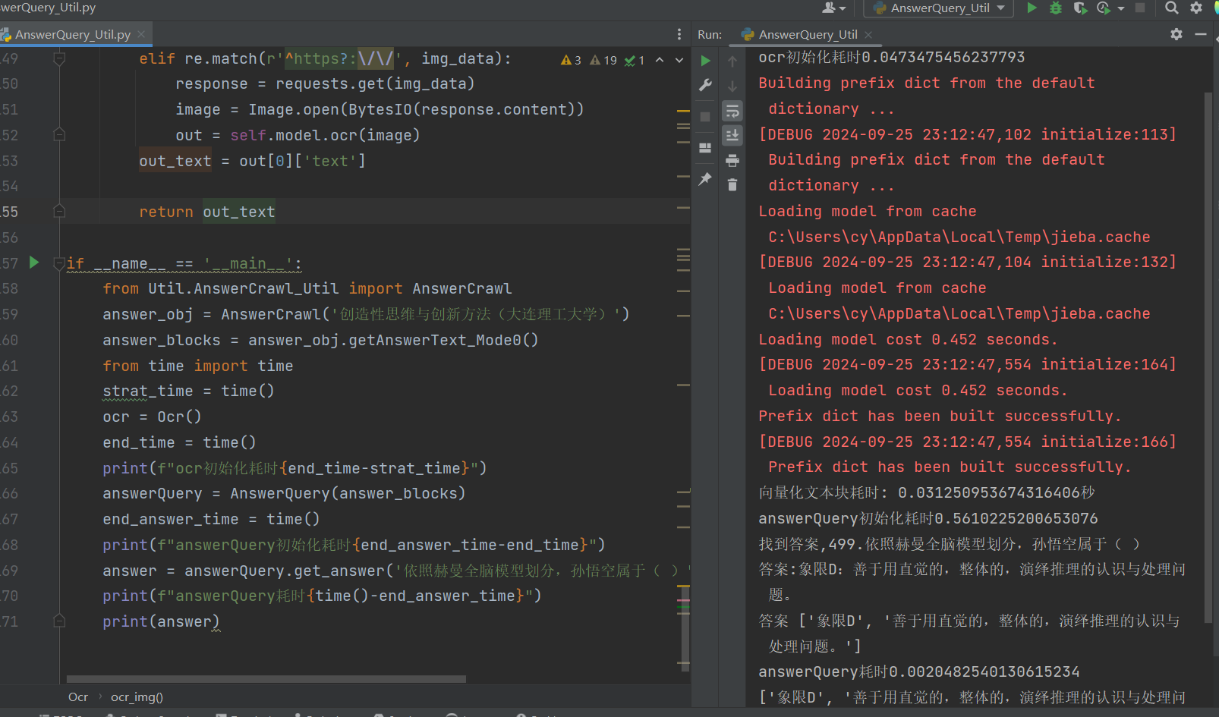This screenshot has width=1219, height=717.
Task: Jump to next highlighted error arrow
Action: coord(679,60)
